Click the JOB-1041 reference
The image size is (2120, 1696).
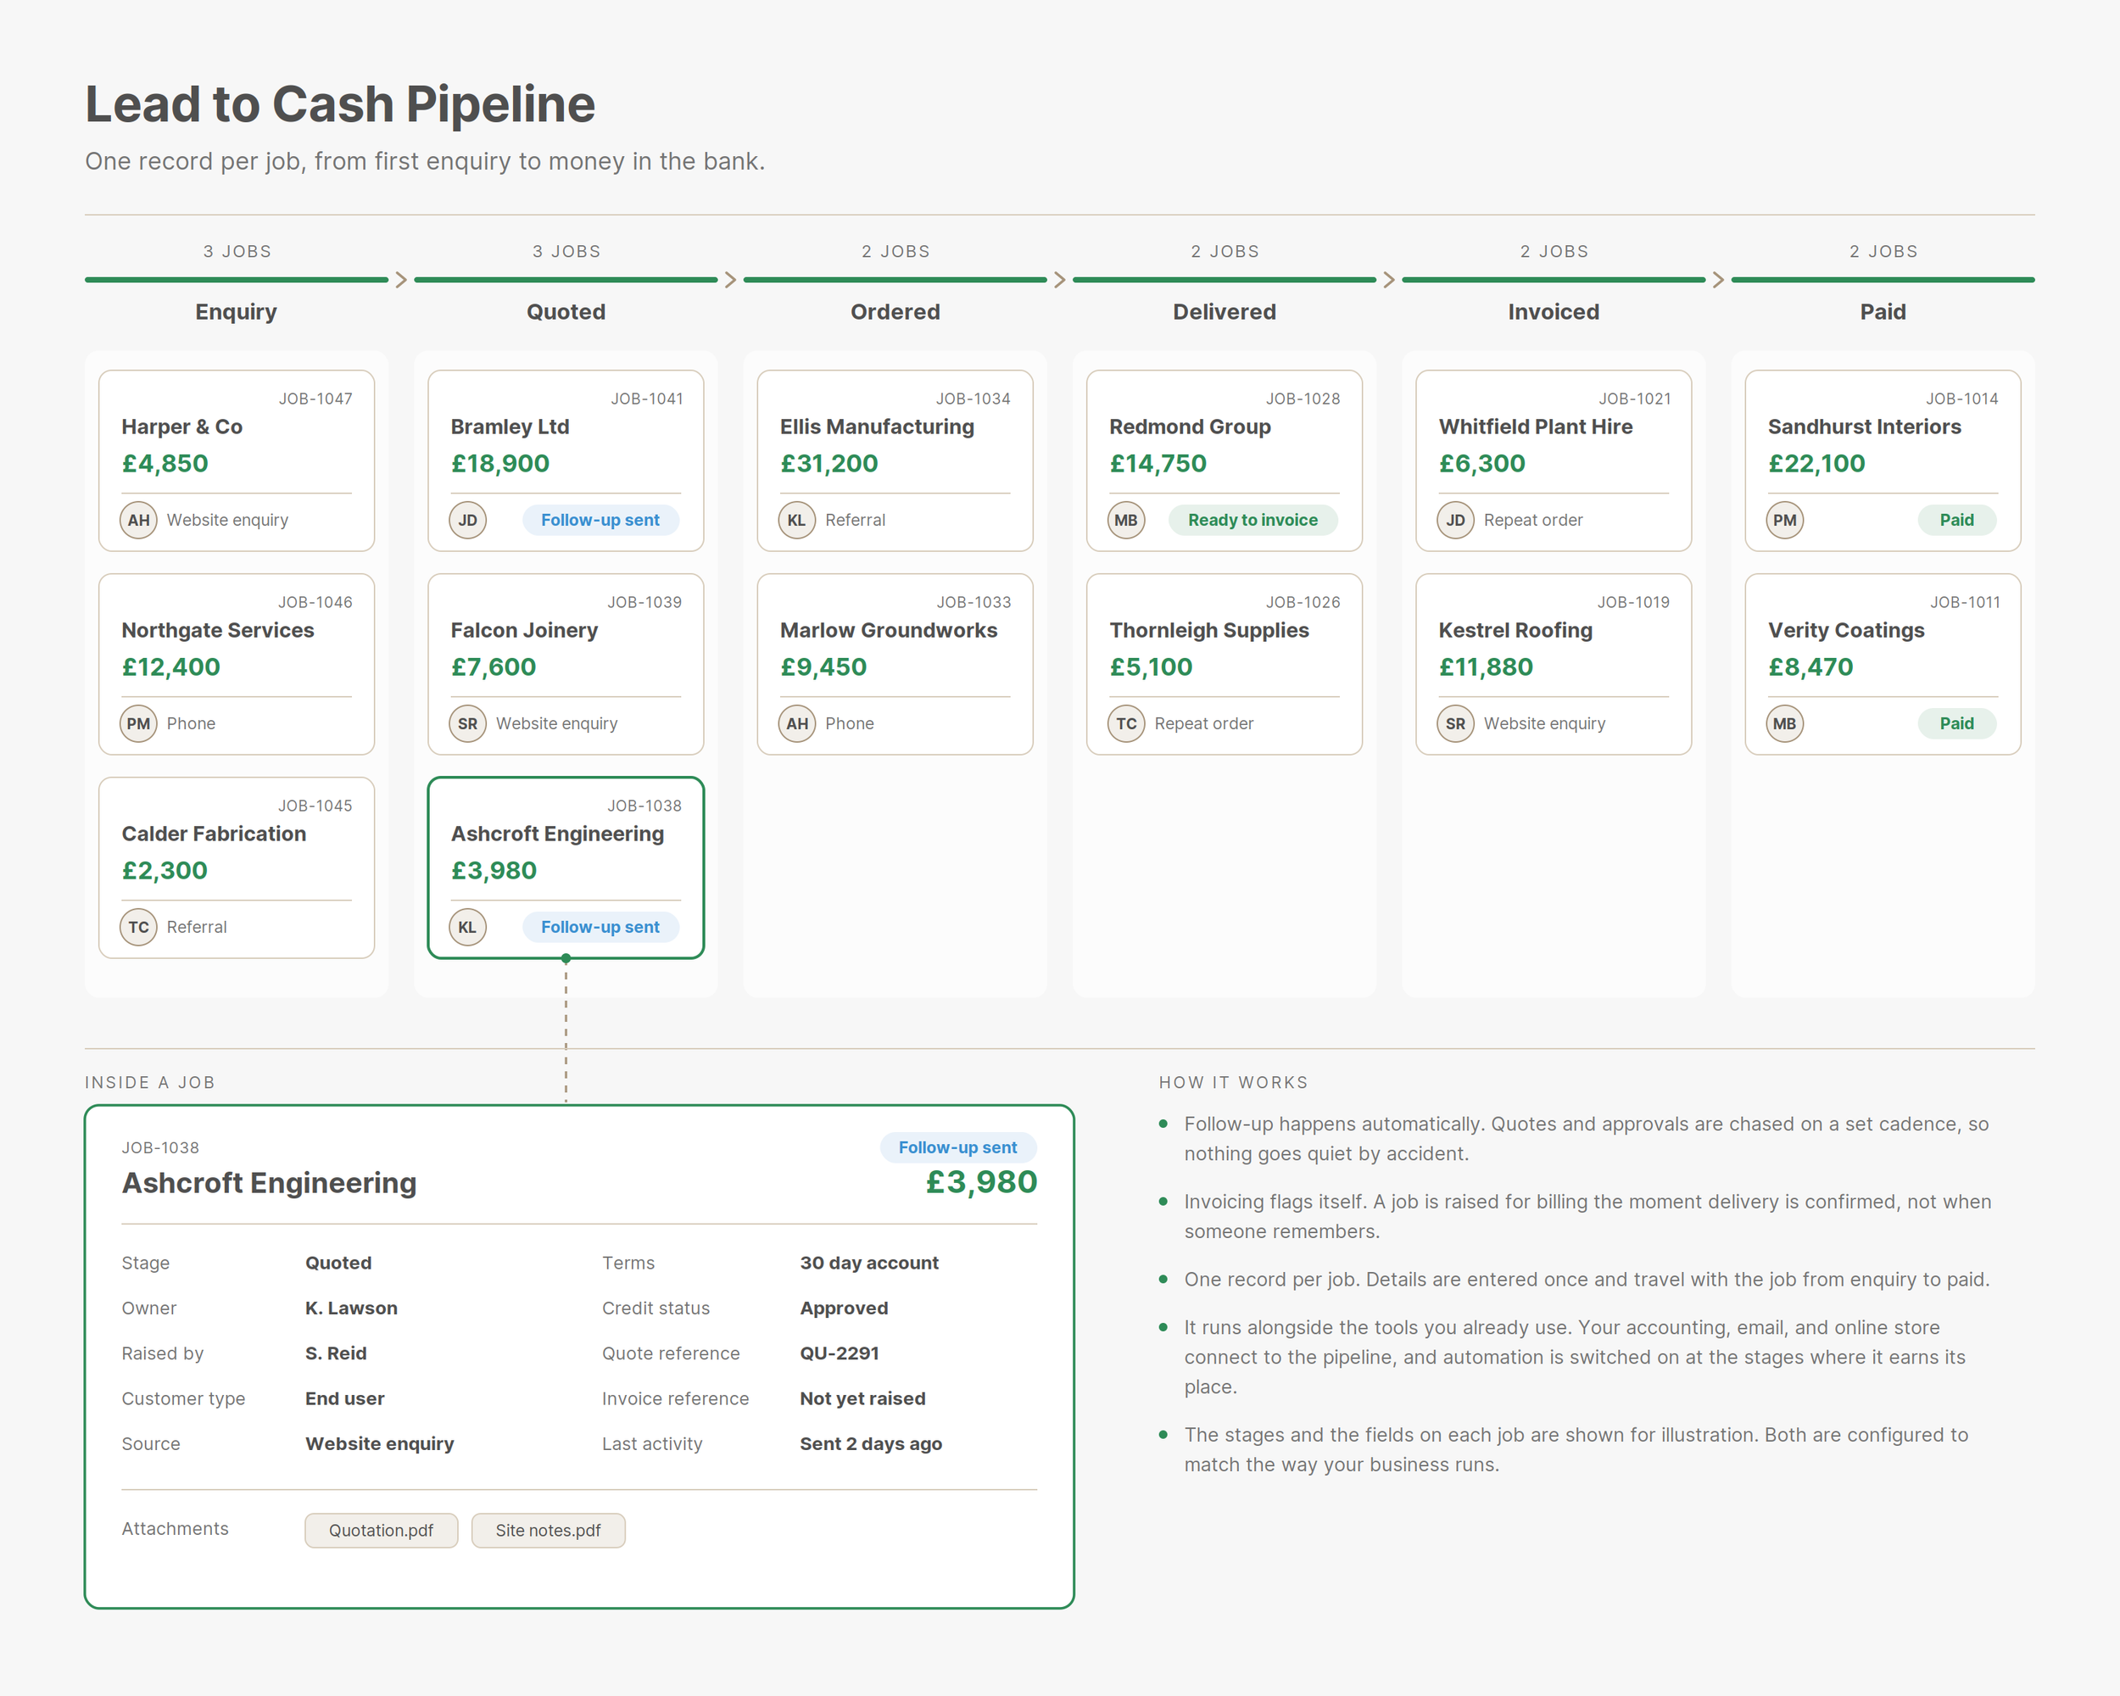point(647,399)
